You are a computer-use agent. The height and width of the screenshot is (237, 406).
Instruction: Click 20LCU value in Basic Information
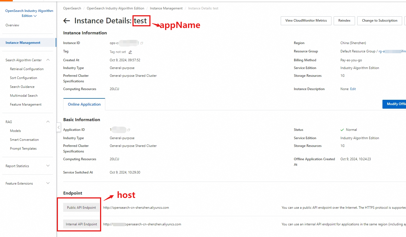[x=114, y=159]
